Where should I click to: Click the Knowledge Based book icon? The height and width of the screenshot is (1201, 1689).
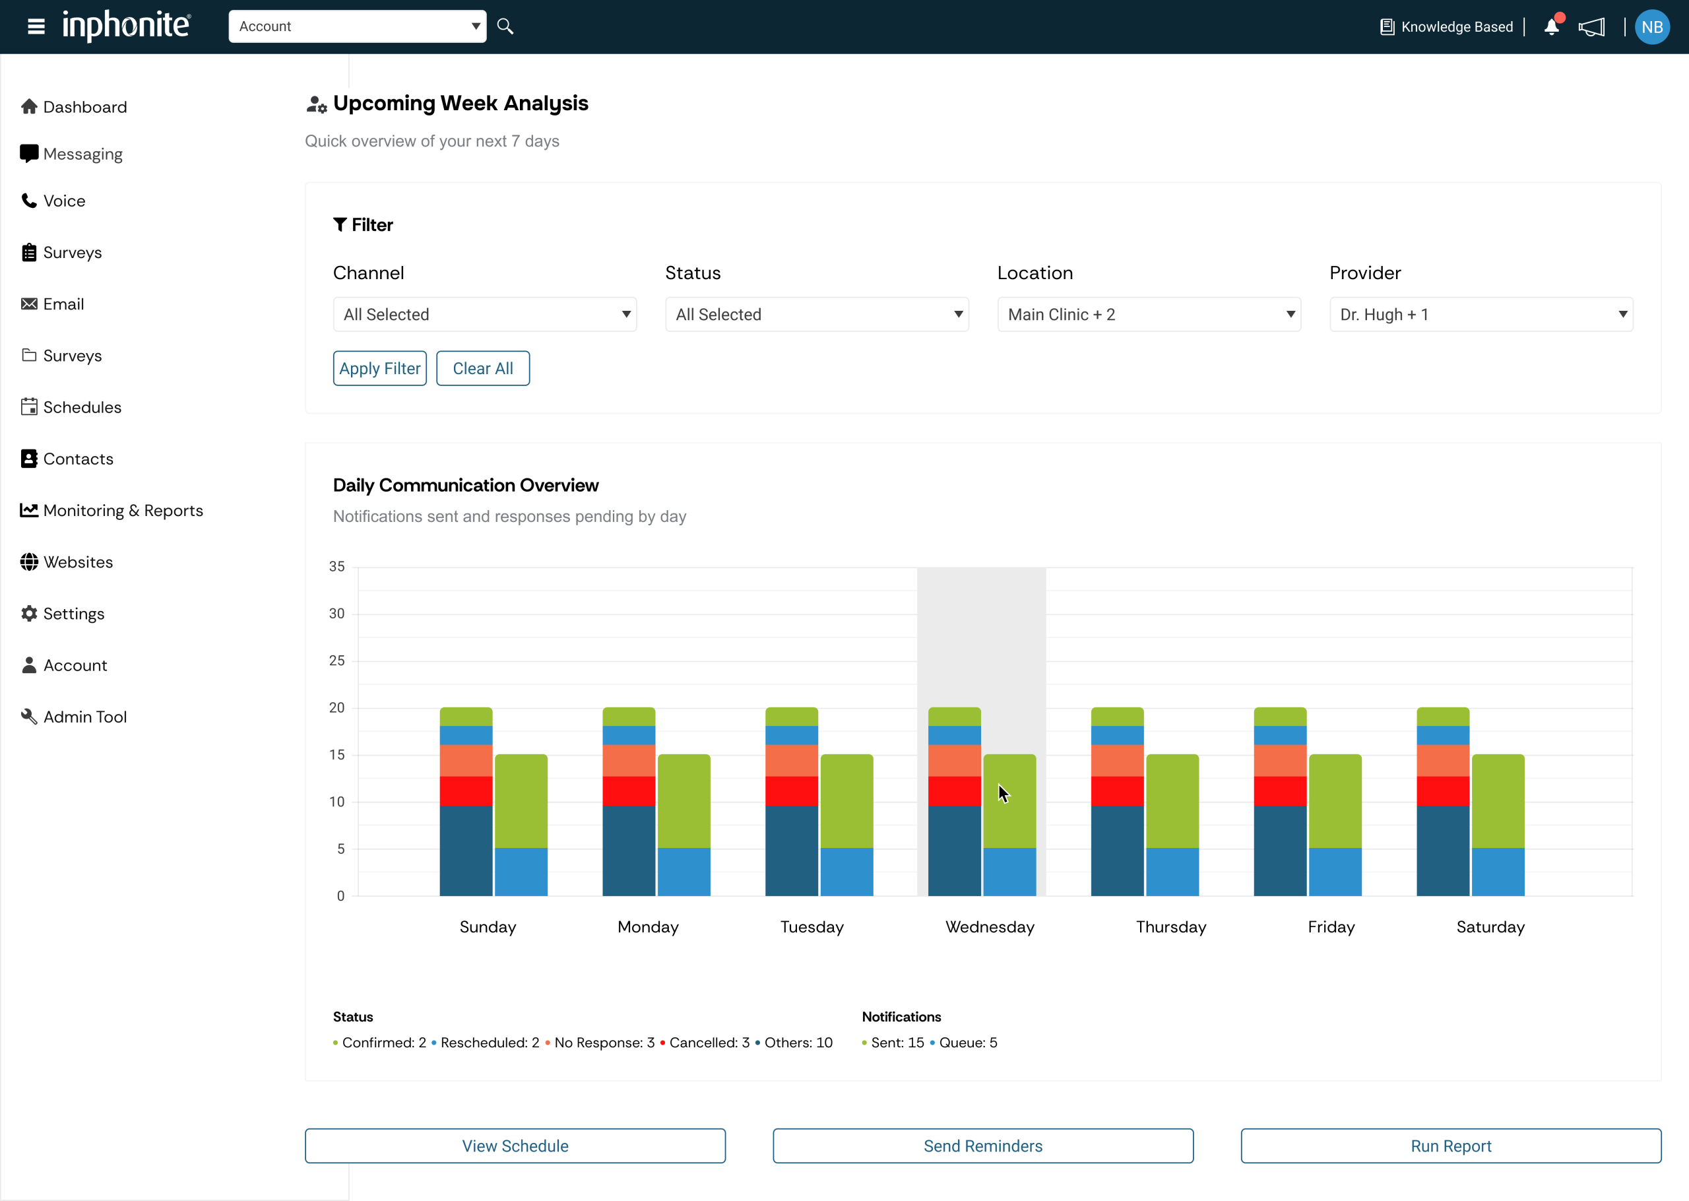[1387, 27]
